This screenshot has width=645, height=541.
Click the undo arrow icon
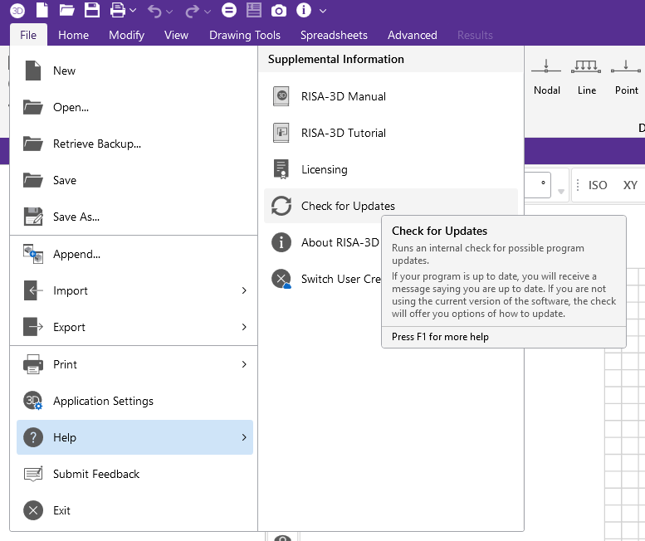click(154, 11)
